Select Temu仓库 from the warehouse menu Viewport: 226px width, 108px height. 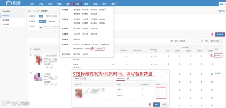[x=99, y=49]
